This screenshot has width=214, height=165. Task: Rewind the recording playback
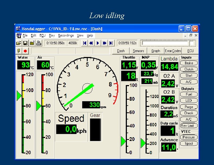point(91,43)
